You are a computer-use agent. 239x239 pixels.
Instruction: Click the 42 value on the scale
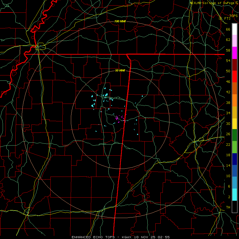[228, 92]
